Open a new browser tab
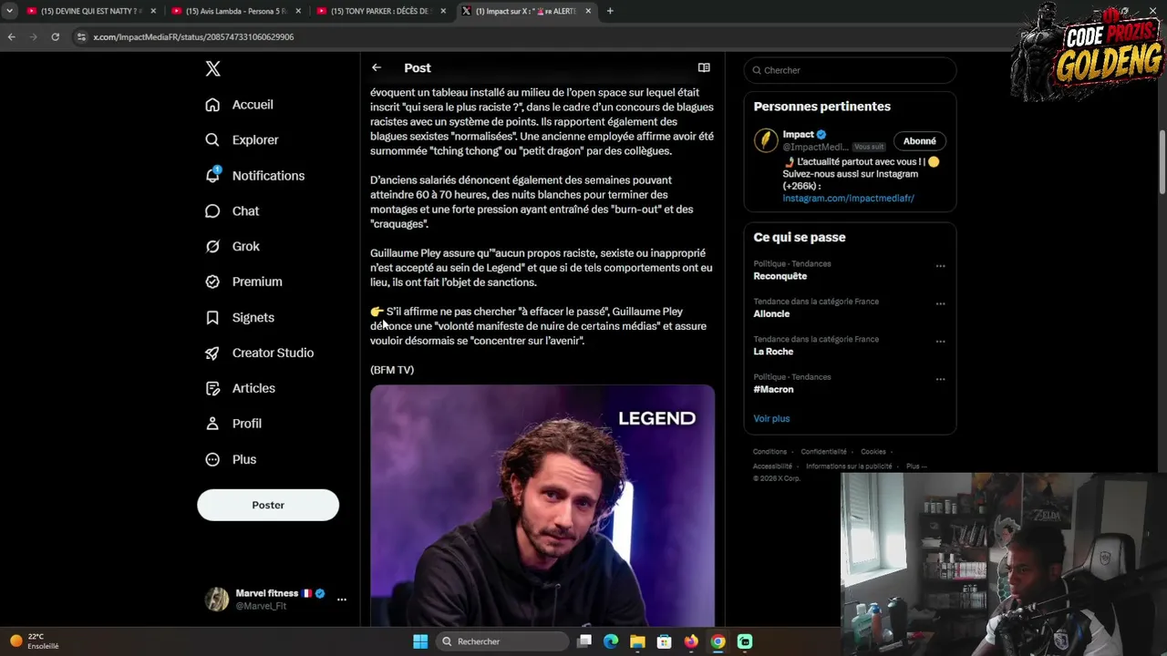 [610, 11]
